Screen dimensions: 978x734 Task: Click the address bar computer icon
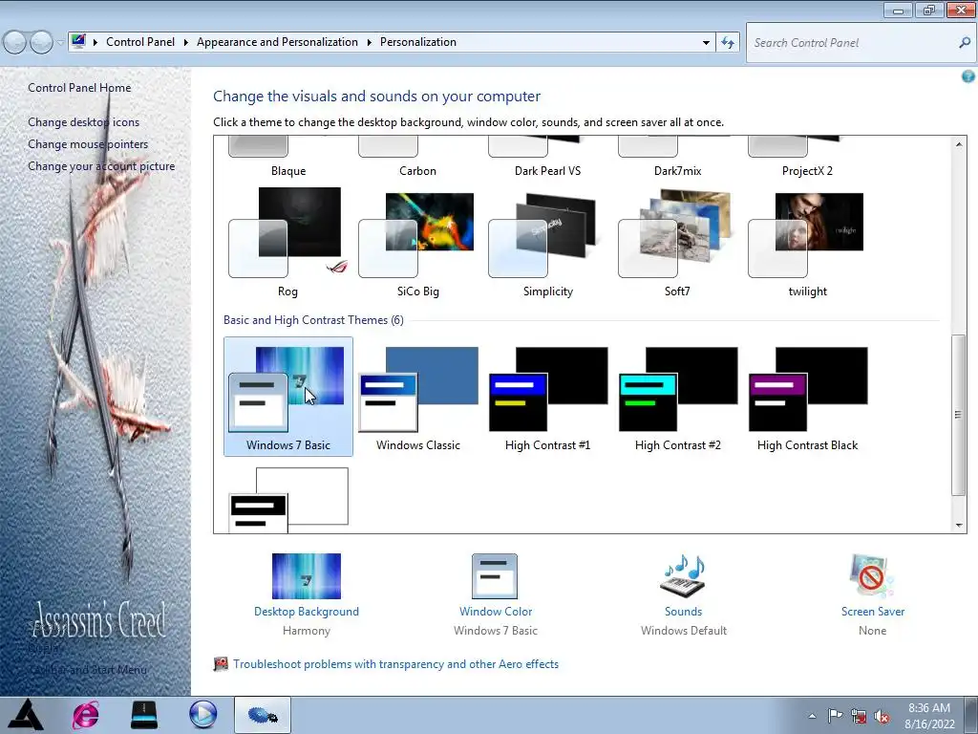coord(78,42)
